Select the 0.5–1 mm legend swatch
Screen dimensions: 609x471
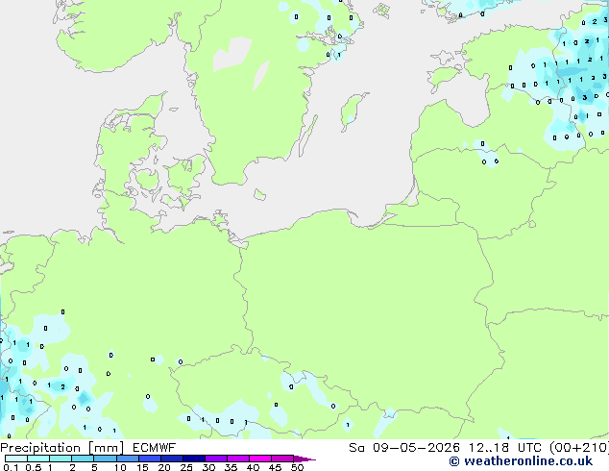pyautogui.click(x=38, y=459)
